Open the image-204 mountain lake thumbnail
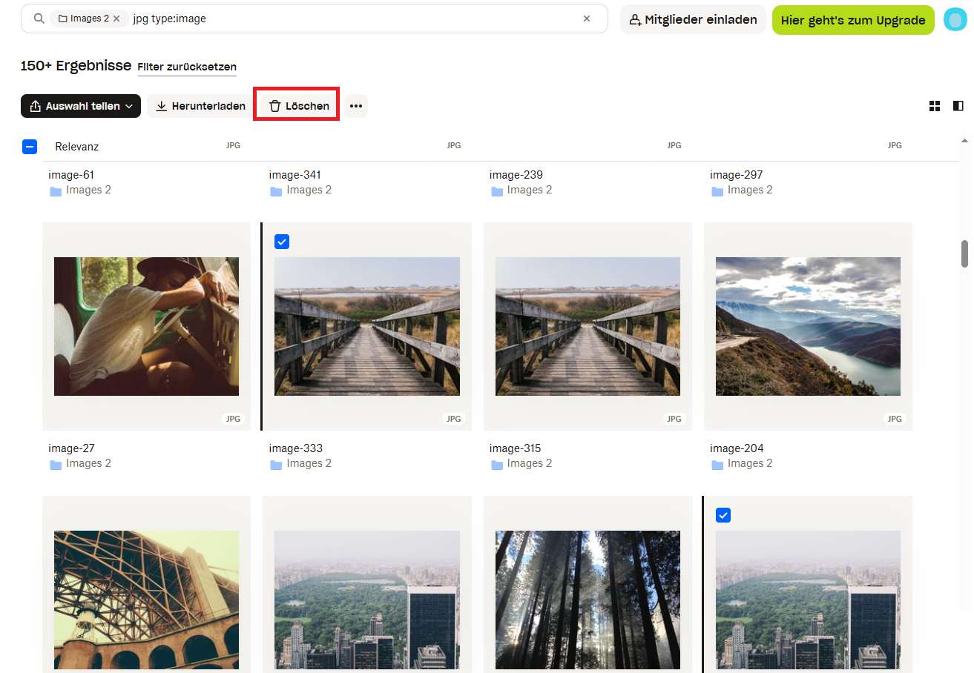The height and width of the screenshot is (673, 974). [x=807, y=326]
